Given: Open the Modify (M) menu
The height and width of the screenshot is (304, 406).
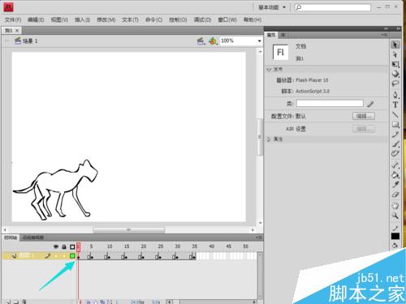Looking at the screenshot, I should (x=106, y=19).
